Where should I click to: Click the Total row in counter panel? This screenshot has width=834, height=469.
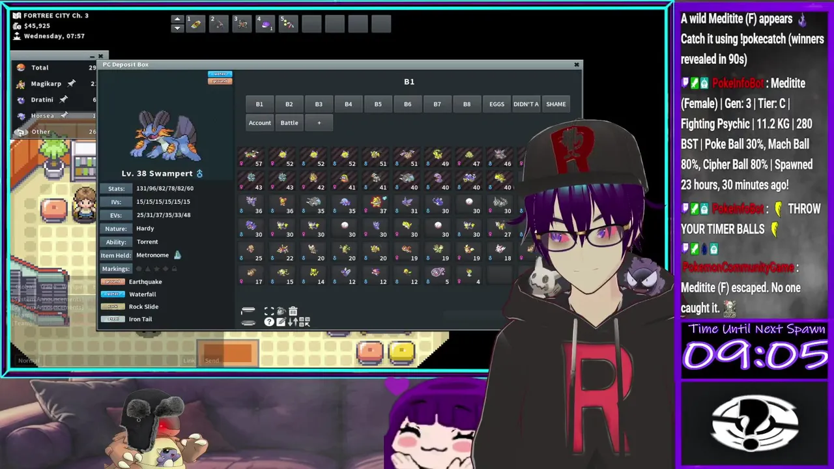pyautogui.click(x=55, y=67)
